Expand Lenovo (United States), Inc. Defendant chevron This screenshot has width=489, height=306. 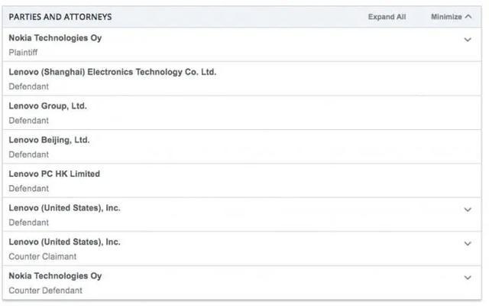click(x=468, y=210)
